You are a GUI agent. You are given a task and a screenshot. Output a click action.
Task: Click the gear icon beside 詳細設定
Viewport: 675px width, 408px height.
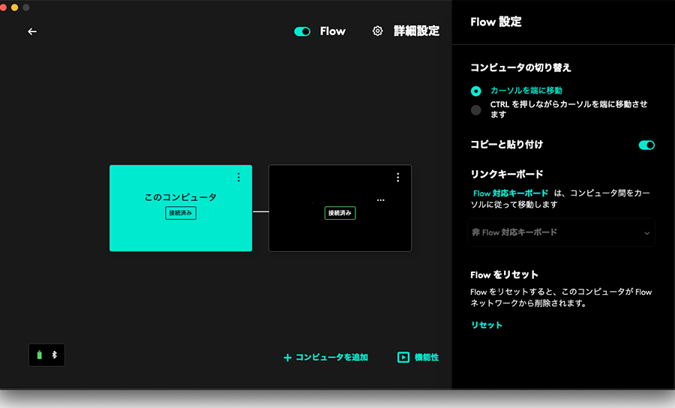click(378, 31)
